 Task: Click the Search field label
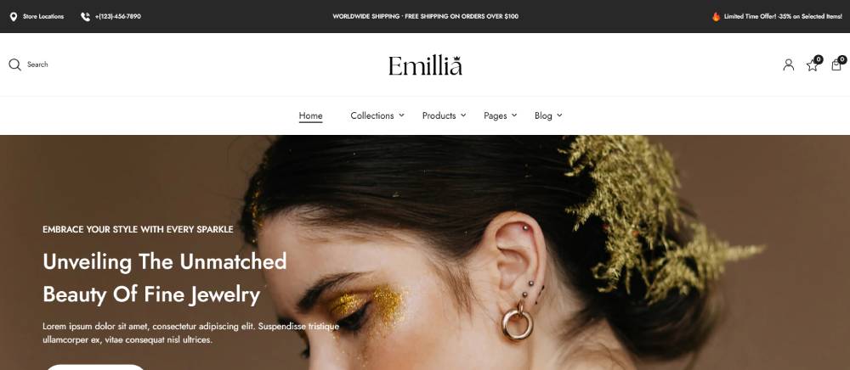tap(37, 64)
